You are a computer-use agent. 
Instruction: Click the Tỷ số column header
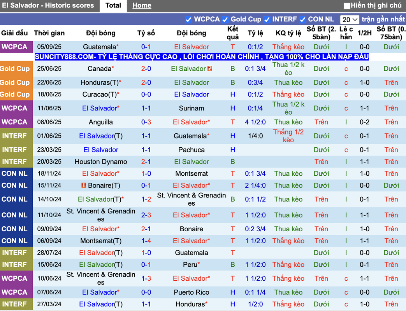[x=146, y=33]
